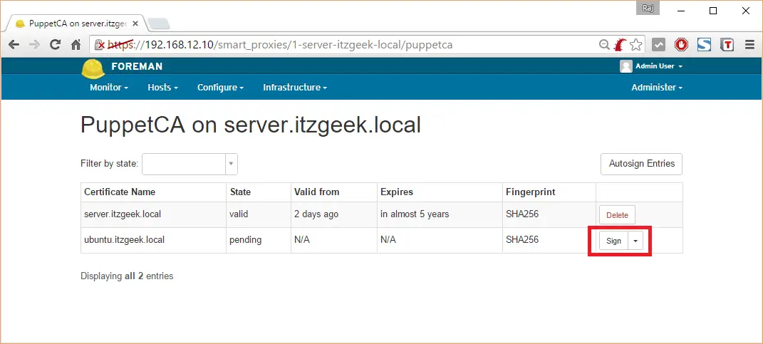The image size is (763, 344).
Task: Expand the caret next to Sign button
Action: 635,241
